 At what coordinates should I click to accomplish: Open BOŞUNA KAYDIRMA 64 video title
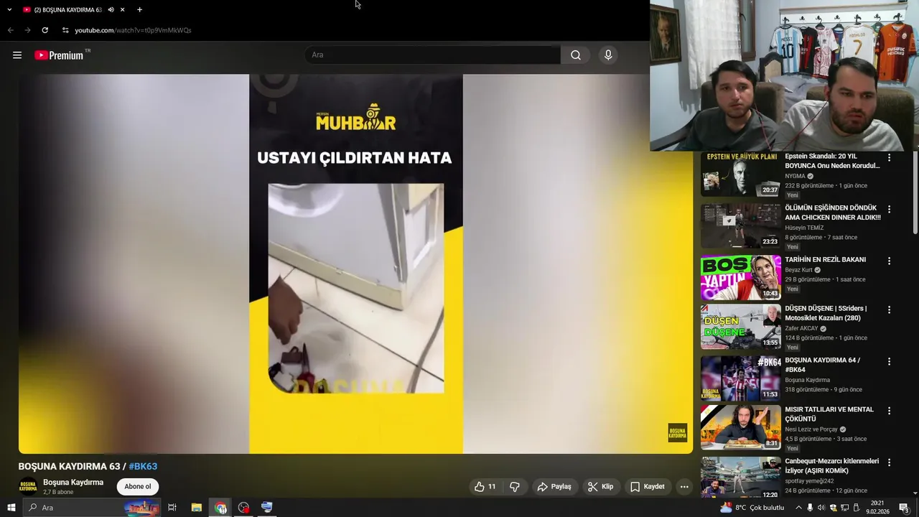click(822, 365)
